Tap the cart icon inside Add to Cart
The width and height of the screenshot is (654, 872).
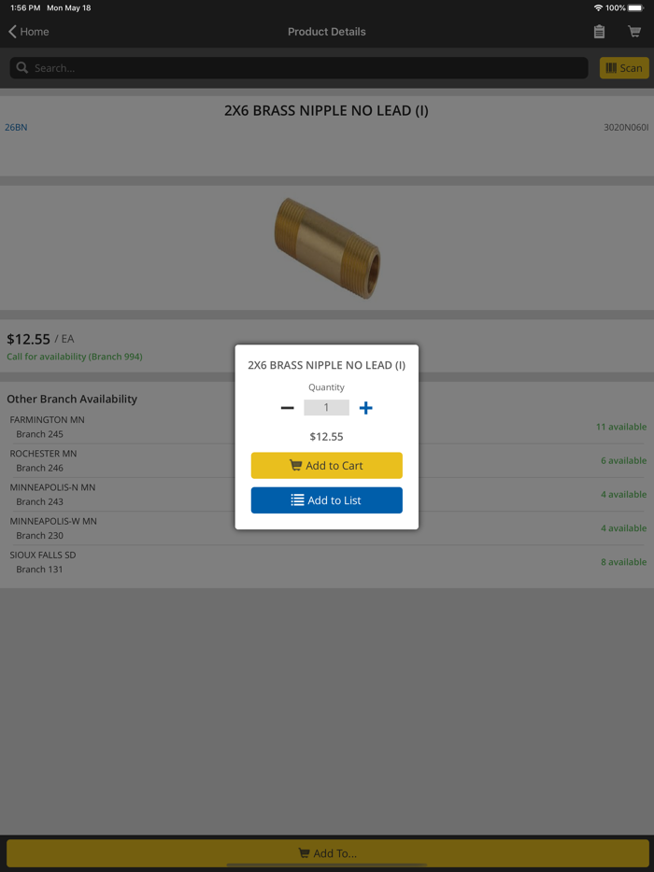pyautogui.click(x=295, y=465)
